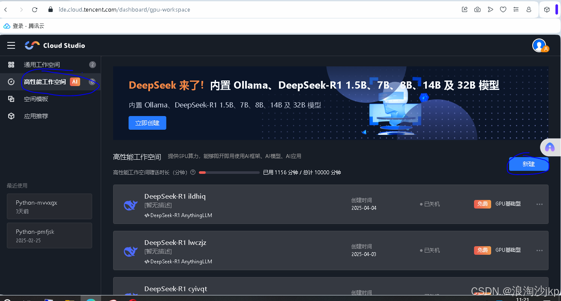The height and width of the screenshot is (301, 561).
Task: Open recent workspace Python-mvvxgx
Action: click(x=49, y=206)
